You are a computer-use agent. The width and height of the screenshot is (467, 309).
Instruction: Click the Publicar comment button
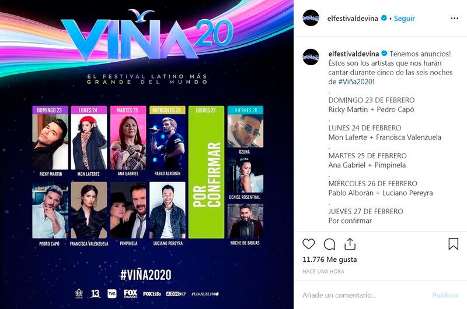tap(445, 295)
